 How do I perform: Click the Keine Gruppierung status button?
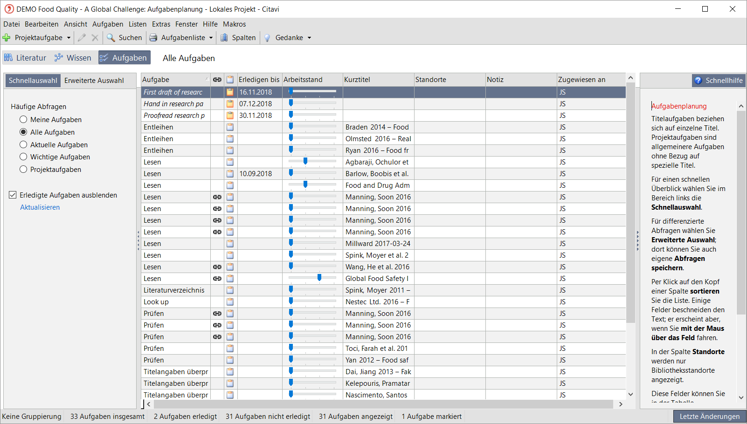click(32, 417)
